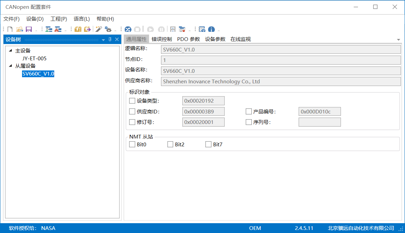
Task: Select JY-ET-005 in the device tree
Action: [34, 59]
